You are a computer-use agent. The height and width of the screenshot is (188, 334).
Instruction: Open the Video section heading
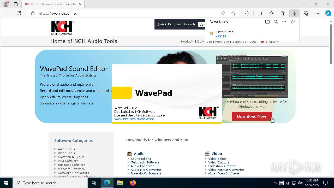click(x=217, y=154)
